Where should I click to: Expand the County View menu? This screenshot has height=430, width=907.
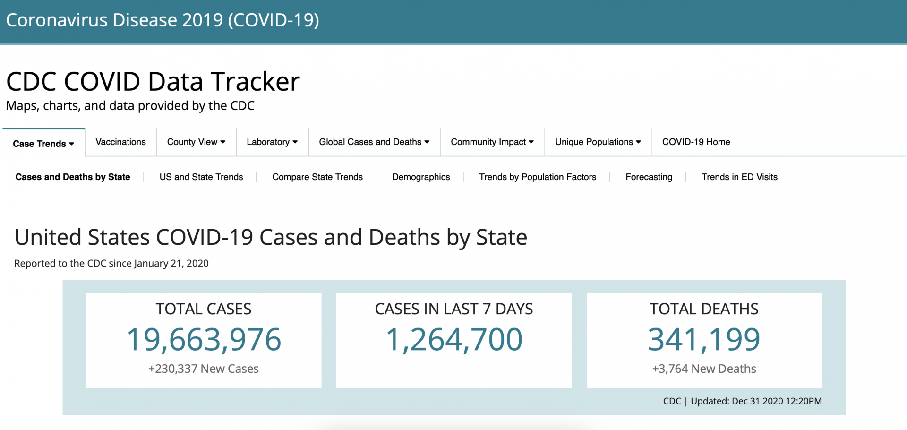tap(196, 142)
